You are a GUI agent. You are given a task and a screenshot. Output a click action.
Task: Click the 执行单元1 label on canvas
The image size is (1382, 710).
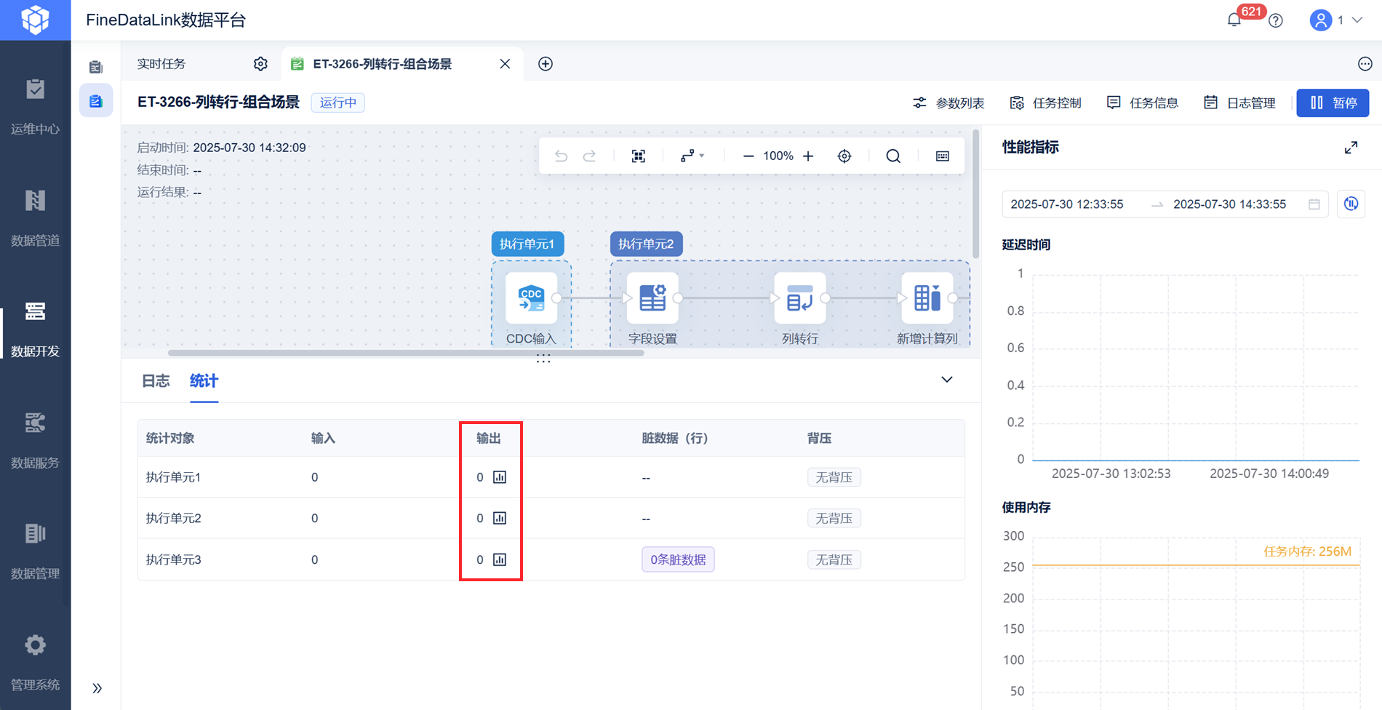[x=527, y=244]
